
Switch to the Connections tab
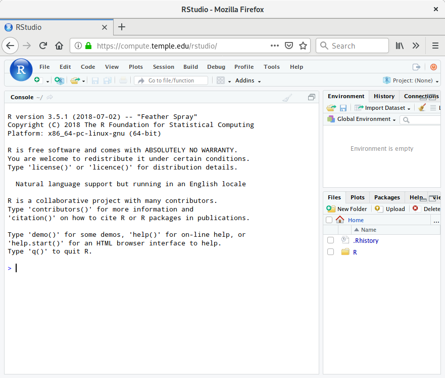[x=421, y=96]
